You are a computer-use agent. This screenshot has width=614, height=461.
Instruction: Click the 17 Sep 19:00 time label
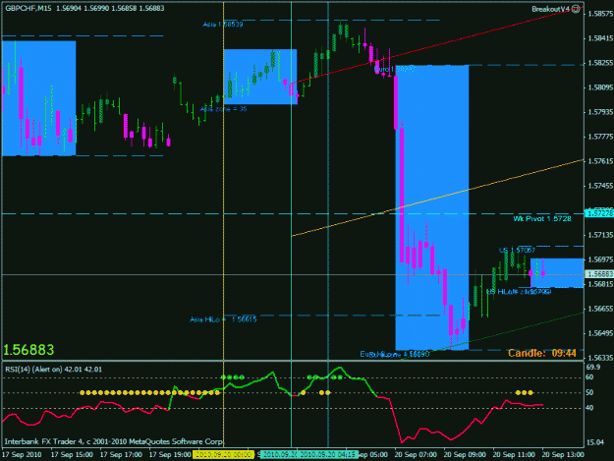(x=170, y=455)
